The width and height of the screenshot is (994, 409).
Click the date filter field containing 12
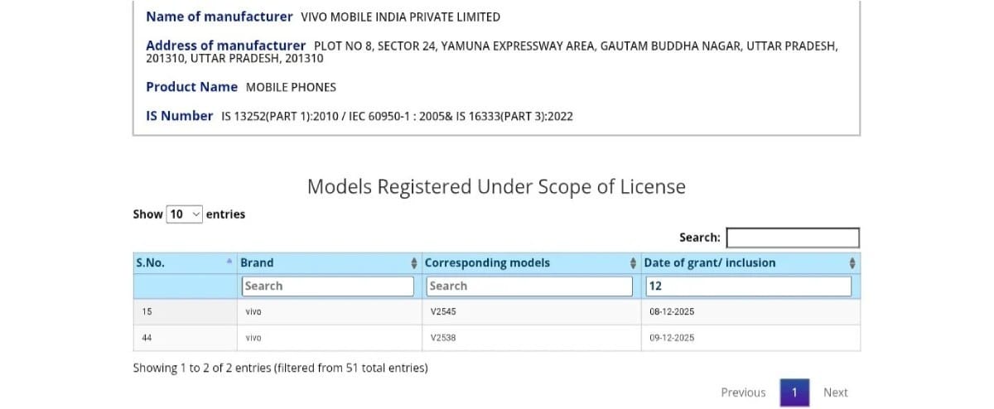pyautogui.click(x=748, y=286)
